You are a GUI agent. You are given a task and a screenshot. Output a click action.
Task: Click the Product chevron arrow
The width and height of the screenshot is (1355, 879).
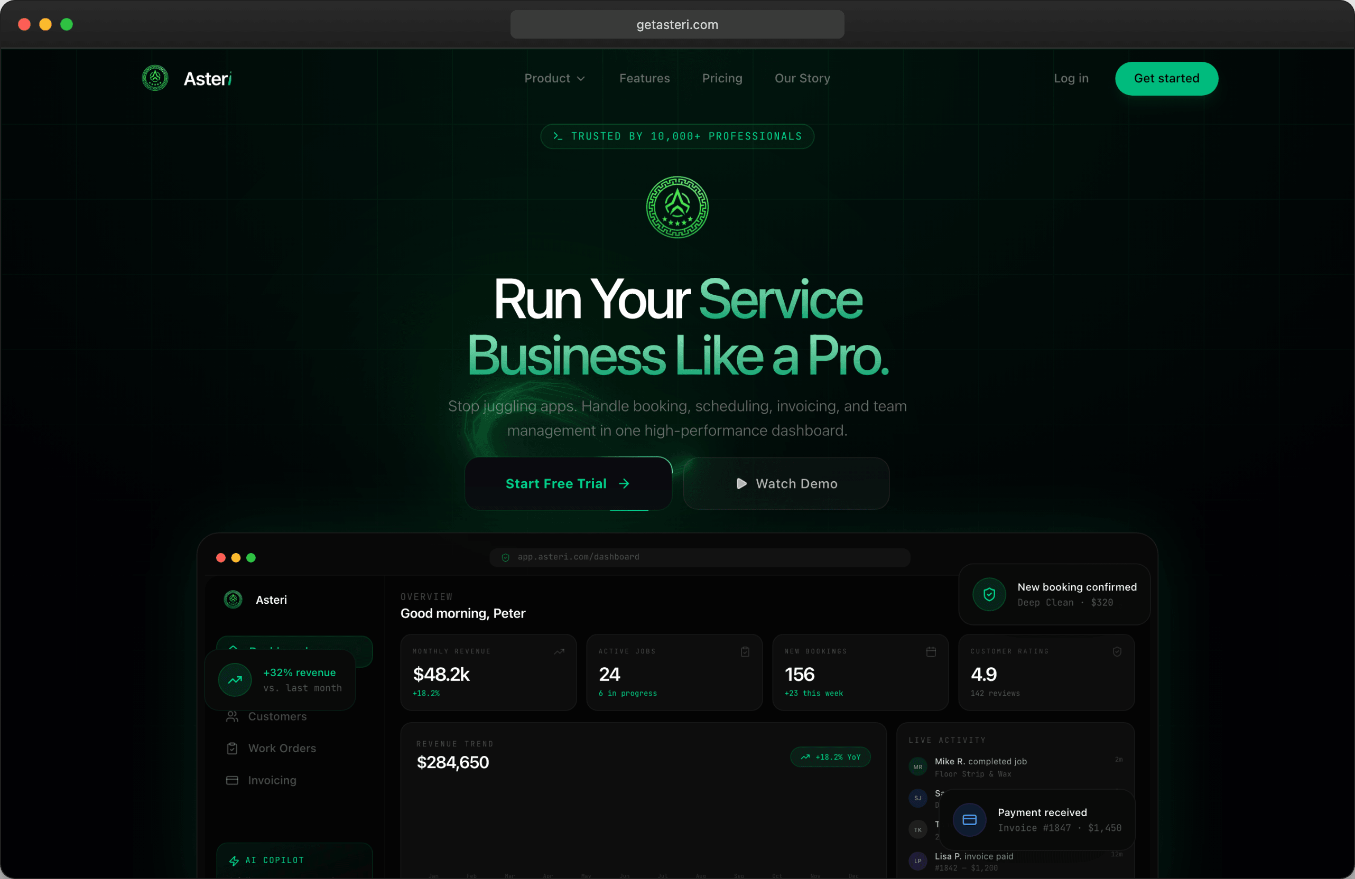[581, 79]
